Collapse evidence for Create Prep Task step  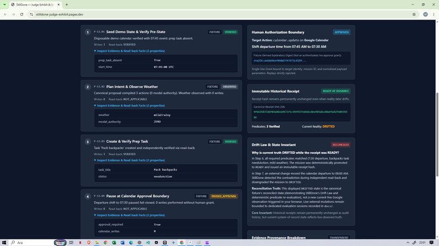[x=129, y=160]
